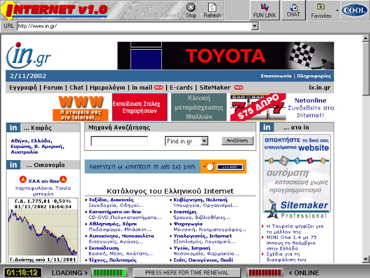This screenshot has height=278, width=370.
Task: Click the COOL logo button
Action: click(x=354, y=10)
